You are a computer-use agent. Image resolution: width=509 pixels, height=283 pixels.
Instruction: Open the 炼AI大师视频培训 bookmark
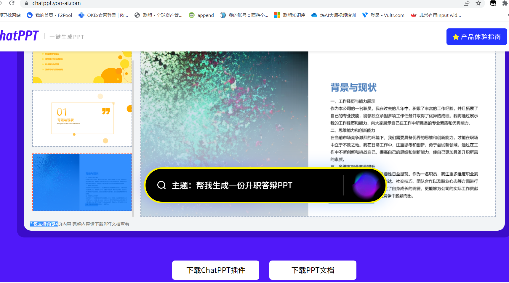[x=334, y=15]
